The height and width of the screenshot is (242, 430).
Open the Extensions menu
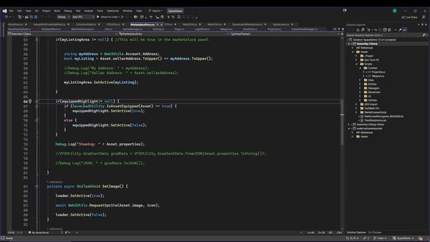pyautogui.click(x=113, y=11)
